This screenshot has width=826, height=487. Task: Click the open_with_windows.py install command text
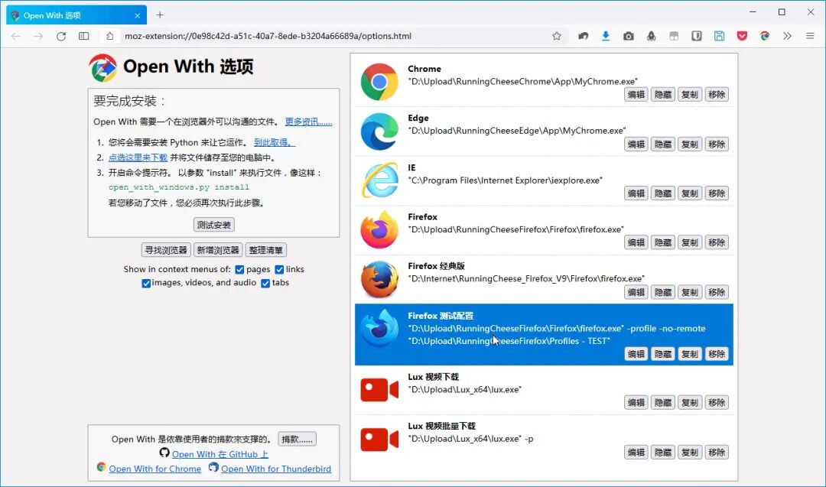179,187
